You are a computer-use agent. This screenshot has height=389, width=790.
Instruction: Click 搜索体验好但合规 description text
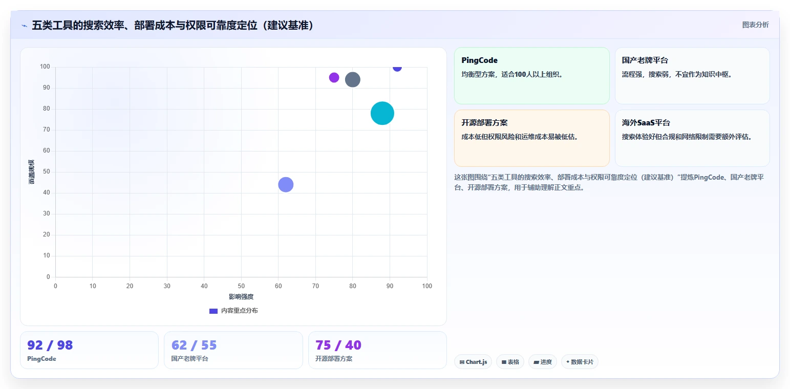[x=687, y=137]
